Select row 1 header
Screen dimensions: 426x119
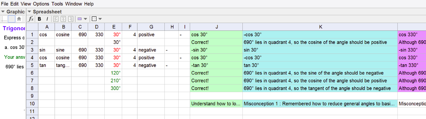pyautogui.click(x=32, y=34)
